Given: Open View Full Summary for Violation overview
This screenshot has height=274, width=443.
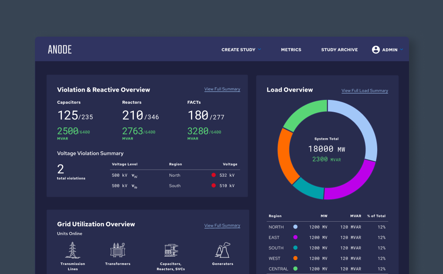Looking at the screenshot, I should [222, 89].
